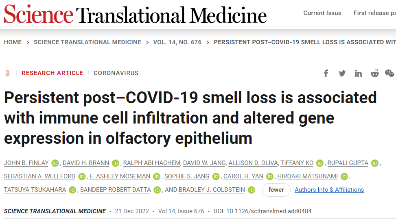Open Authors Info & Affiliations link
This screenshot has height=219, width=396.
click(x=329, y=190)
